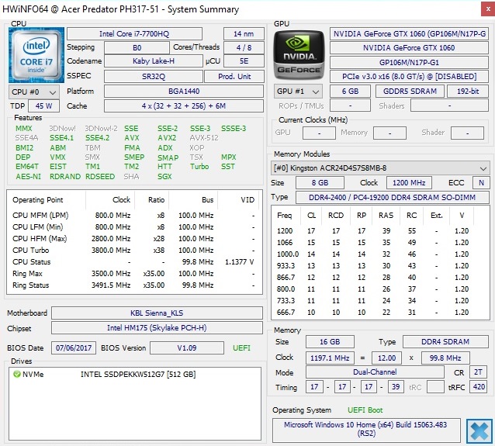Click the CPU MFM (LPM) row label
Screen dimensions: 495x446
[x=40, y=216]
